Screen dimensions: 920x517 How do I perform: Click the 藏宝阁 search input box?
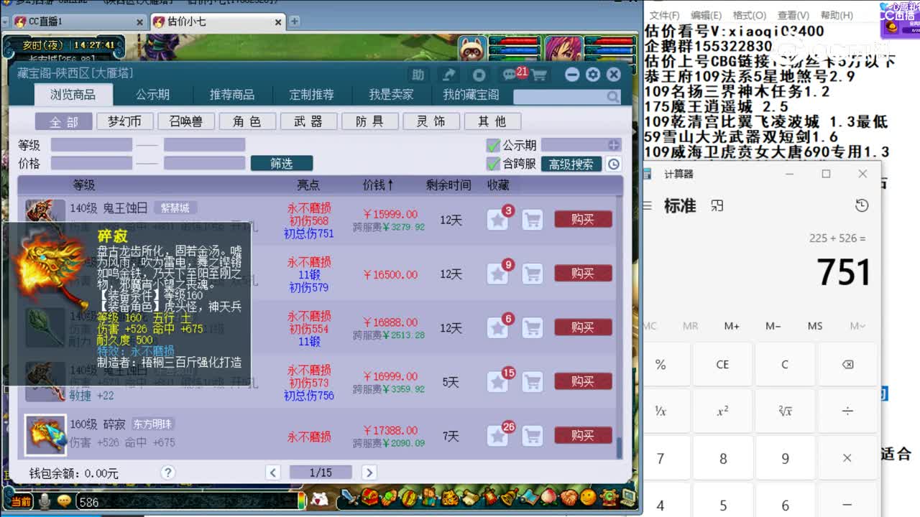pyautogui.click(x=559, y=96)
